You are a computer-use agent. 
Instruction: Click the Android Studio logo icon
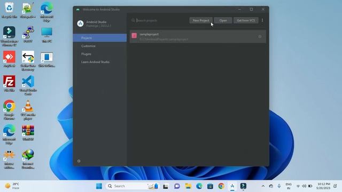click(x=80, y=23)
